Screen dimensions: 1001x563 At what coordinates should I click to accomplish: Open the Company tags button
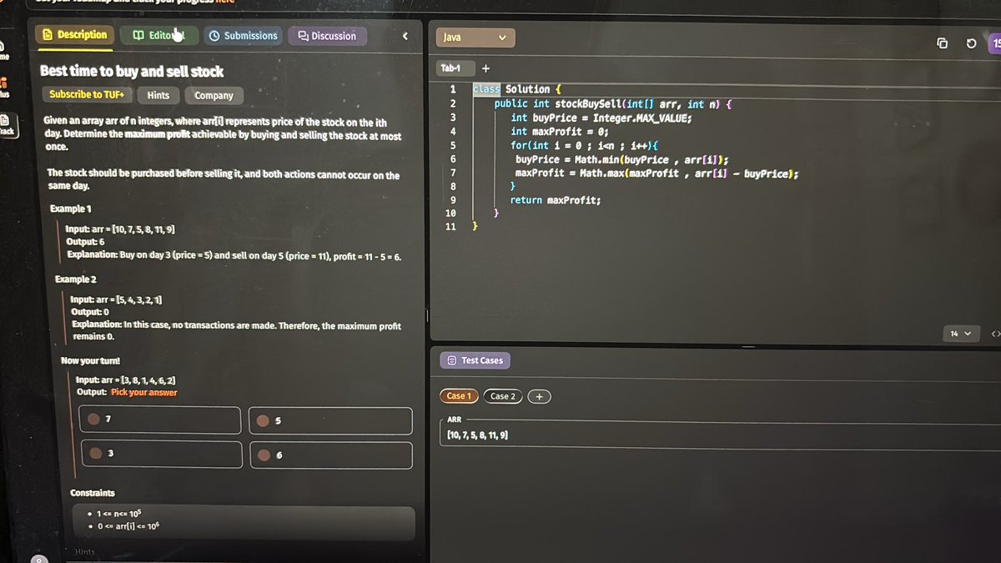pos(214,96)
